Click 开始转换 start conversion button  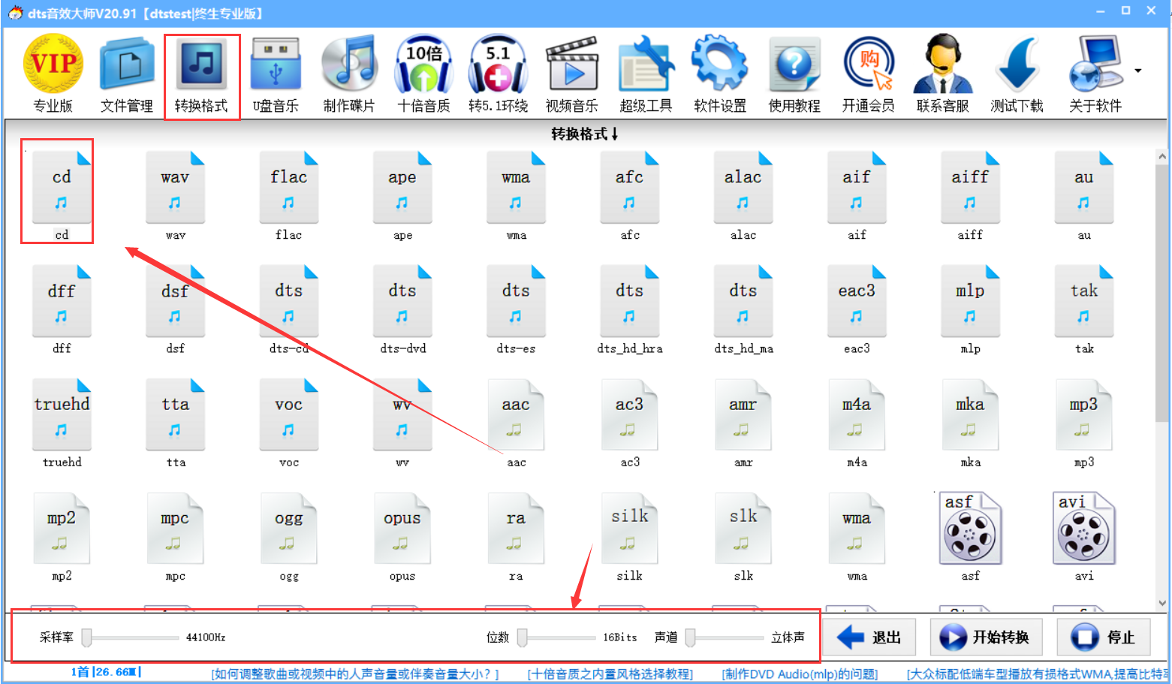tap(986, 637)
